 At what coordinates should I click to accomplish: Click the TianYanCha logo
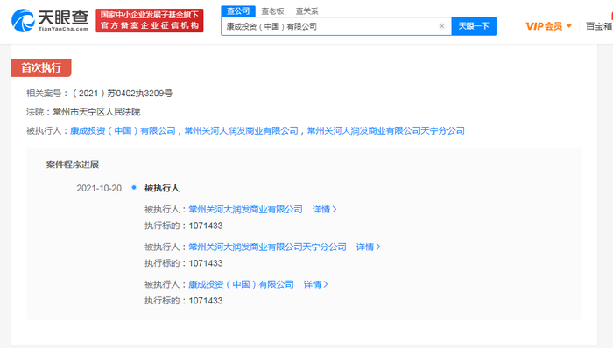coord(50,20)
